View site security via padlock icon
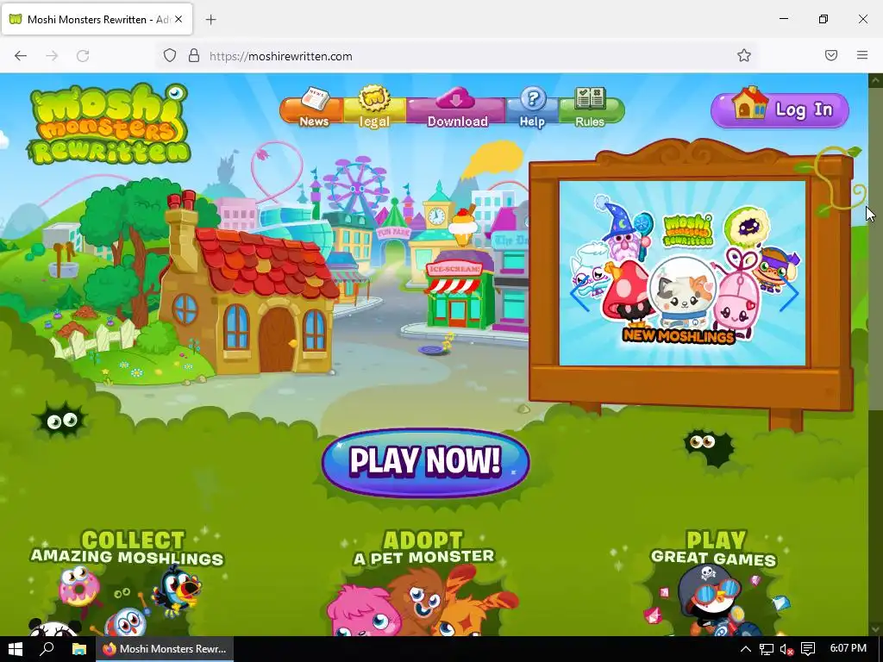Screen dimensions: 883x662 194,56
